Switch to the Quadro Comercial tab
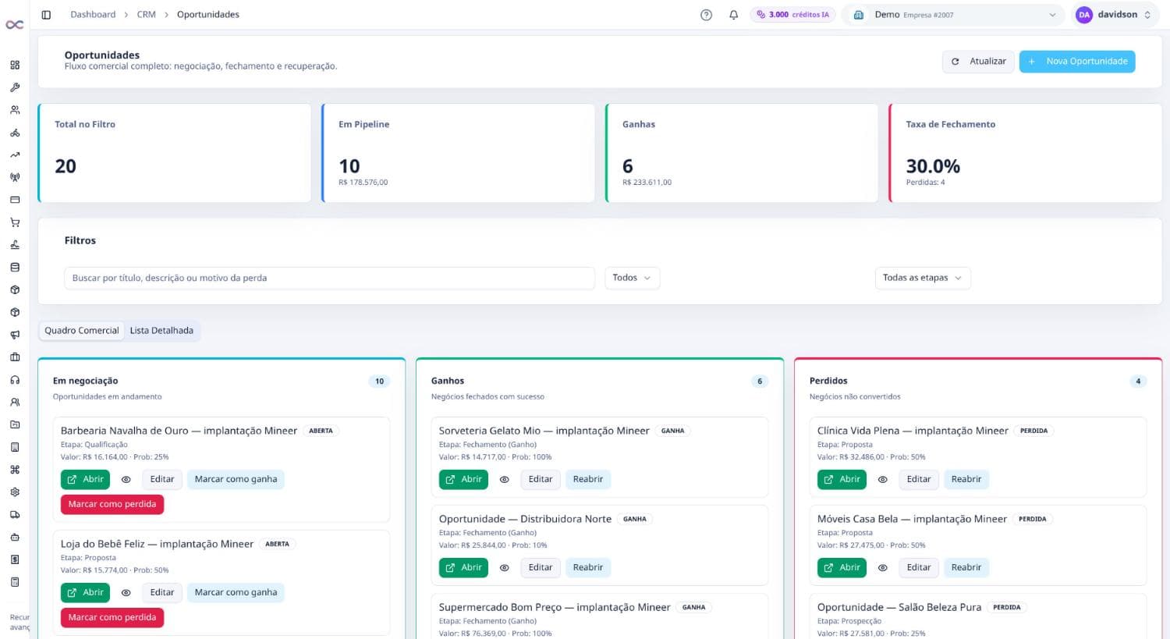Viewport: 1170px width, 639px height. pos(82,331)
